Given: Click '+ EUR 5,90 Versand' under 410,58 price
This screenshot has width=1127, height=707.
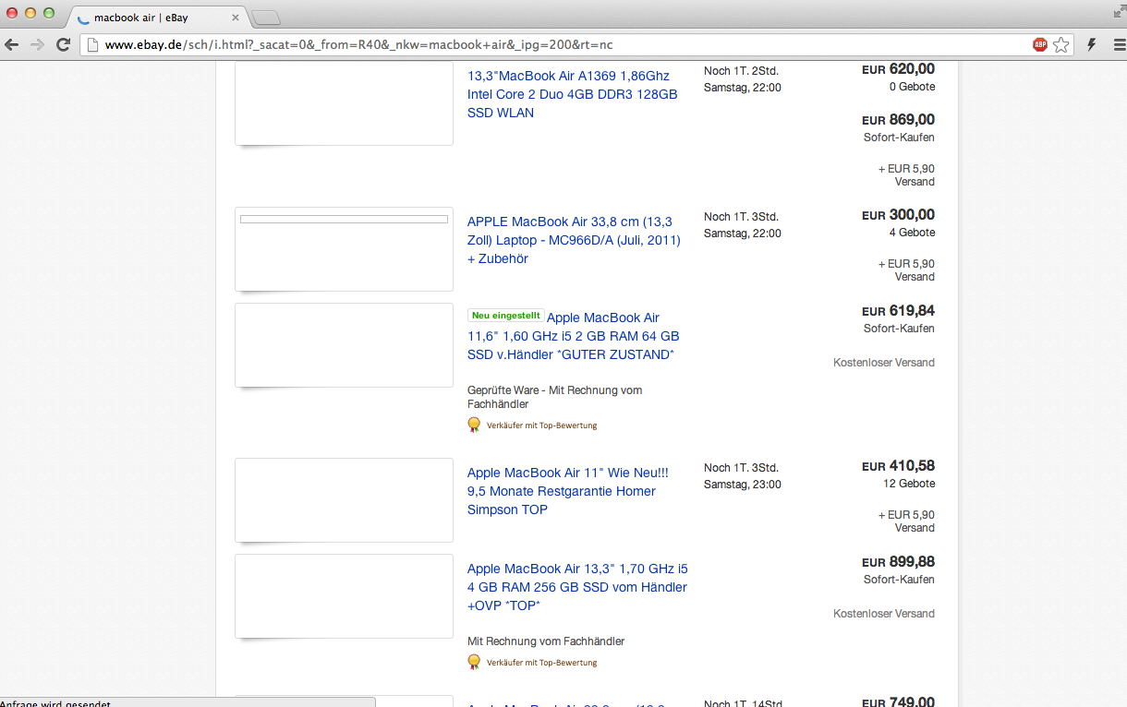Looking at the screenshot, I should 906,521.
